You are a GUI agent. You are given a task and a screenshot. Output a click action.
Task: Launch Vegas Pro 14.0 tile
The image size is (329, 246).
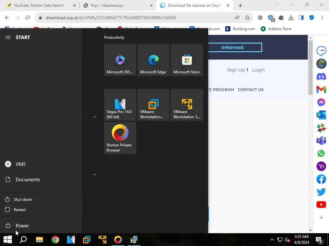tap(120, 105)
